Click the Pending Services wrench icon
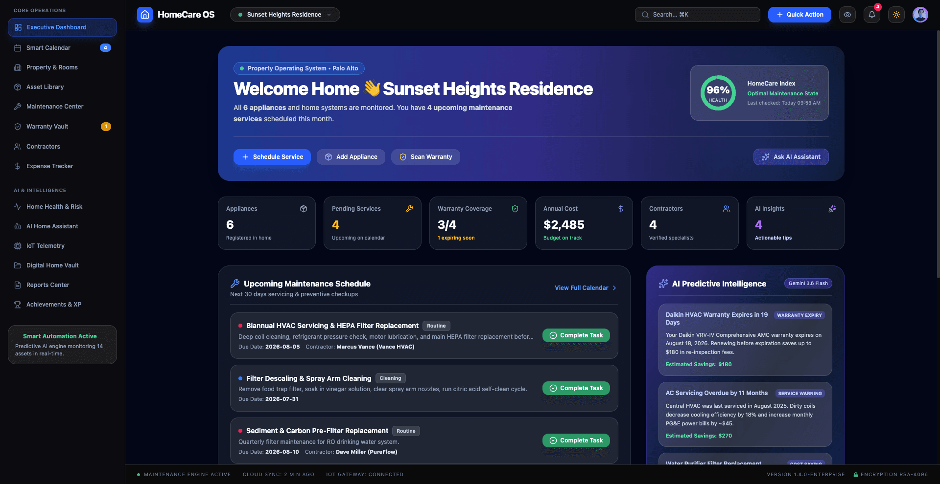Viewport: 940px width, 484px height. point(409,209)
